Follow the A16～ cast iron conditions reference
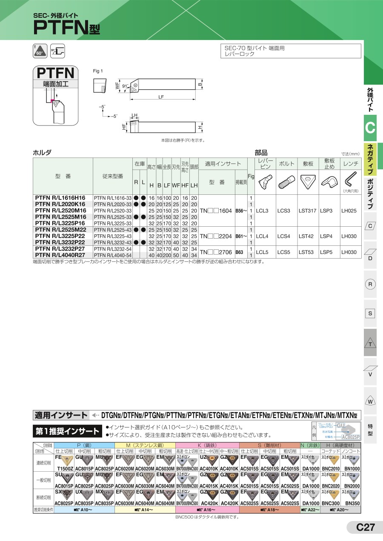This screenshot has width=383, height=541. point(207,510)
